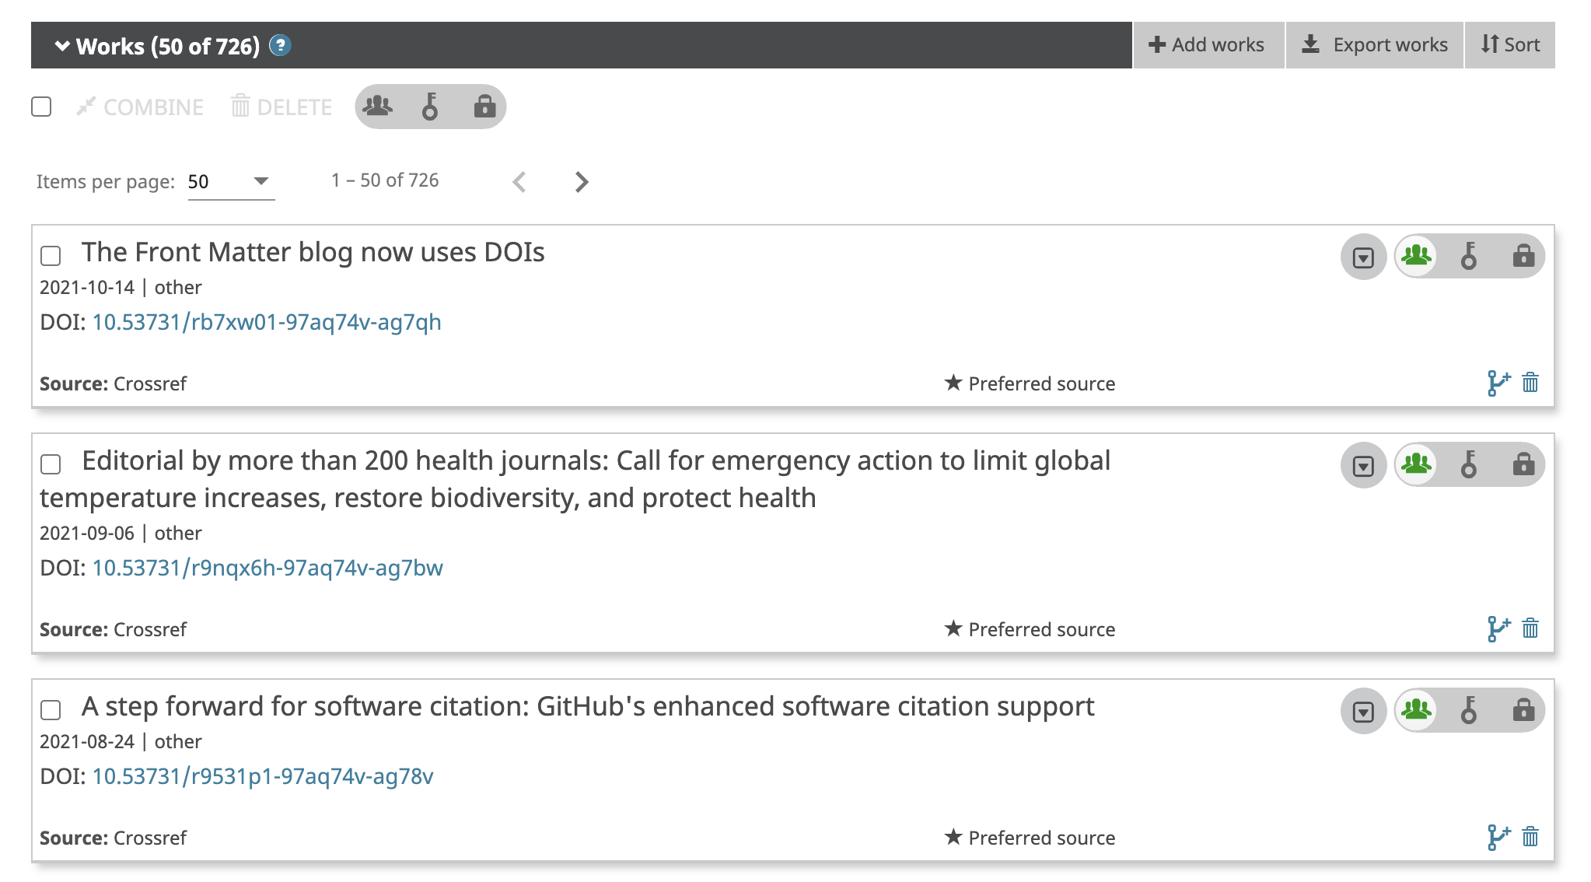Screen dimensions: 1591x882
Task: Open the Sort menu
Action: pyautogui.click(x=1509, y=45)
